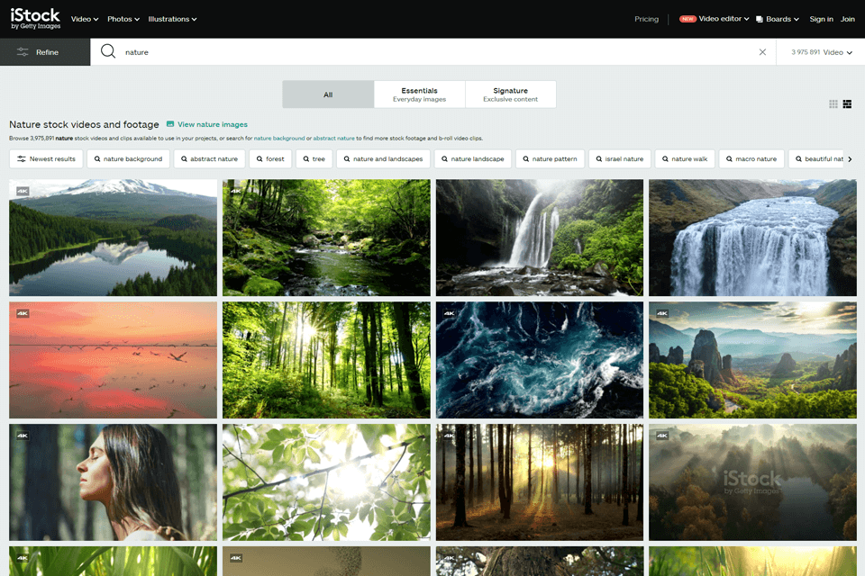Open the Illustrations dropdown in navigation
Image resolution: width=865 pixels, height=576 pixels.
172,19
